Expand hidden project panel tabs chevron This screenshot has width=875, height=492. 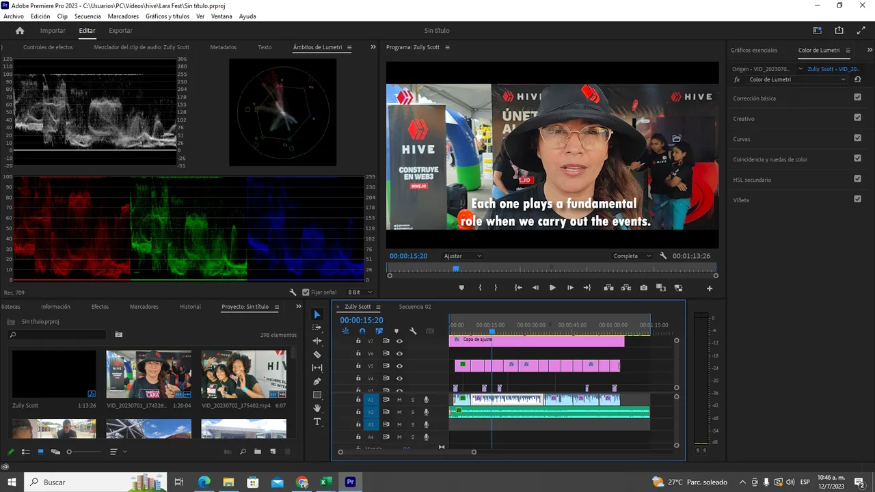(299, 307)
